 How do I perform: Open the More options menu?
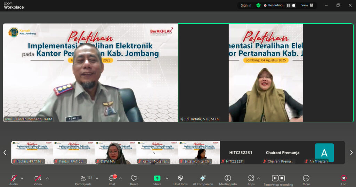pyautogui.click(x=306, y=180)
